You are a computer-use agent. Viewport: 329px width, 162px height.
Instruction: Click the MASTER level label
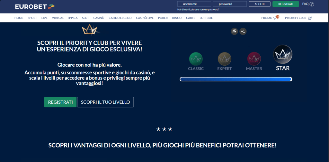254,69
